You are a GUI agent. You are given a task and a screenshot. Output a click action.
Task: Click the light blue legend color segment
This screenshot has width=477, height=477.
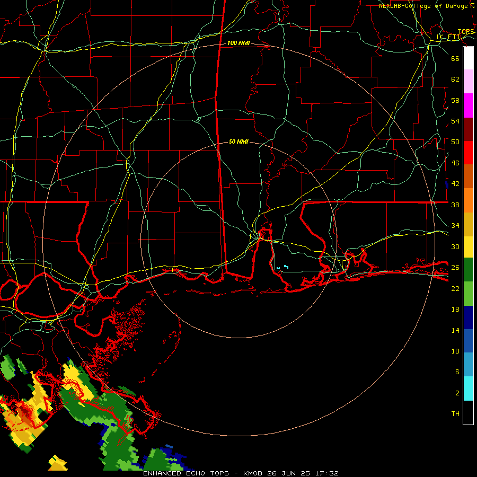click(x=468, y=365)
